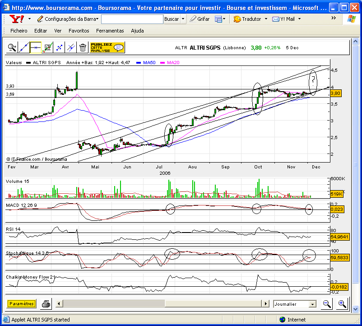Click the 3,80 current price tag
Viewport: 362px width, 326px height.
(335, 93)
